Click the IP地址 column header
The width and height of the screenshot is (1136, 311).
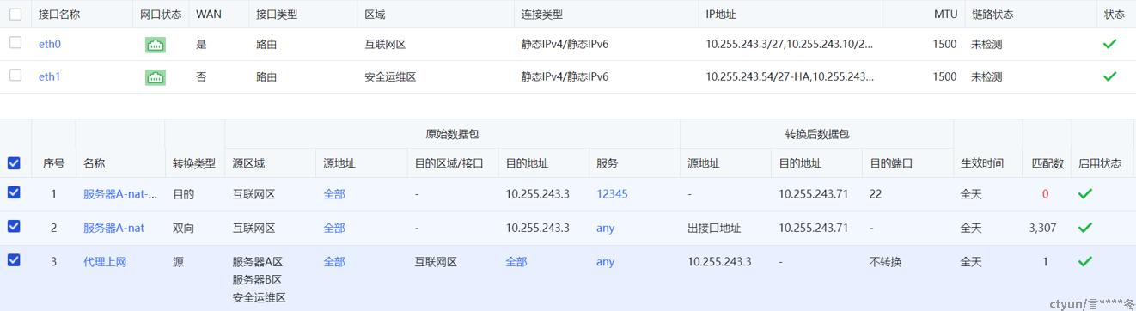point(721,15)
